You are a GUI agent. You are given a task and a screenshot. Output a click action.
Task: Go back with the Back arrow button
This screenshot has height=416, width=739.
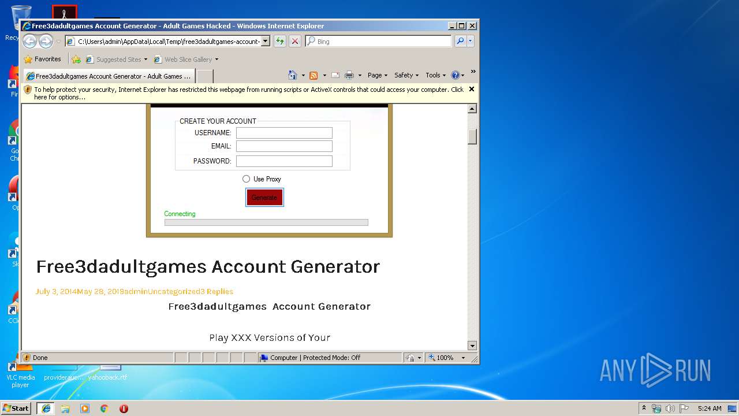click(x=30, y=41)
